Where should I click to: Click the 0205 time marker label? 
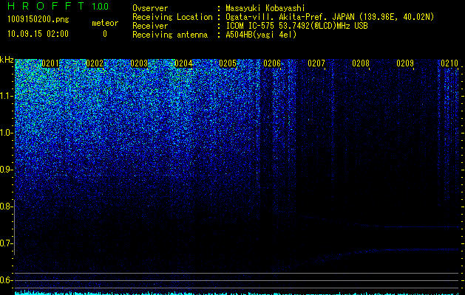pyautogui.click(x=228, y=63)
